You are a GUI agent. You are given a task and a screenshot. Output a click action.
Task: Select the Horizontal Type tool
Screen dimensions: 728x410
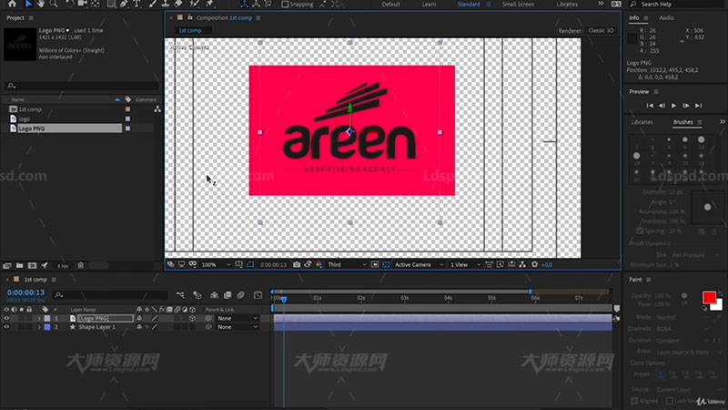coord(137,4)
